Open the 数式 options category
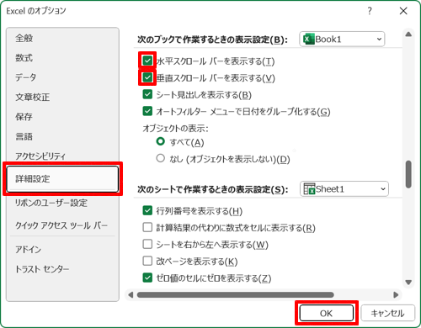This screenshot has height=328, width=421. coord(24,58)
